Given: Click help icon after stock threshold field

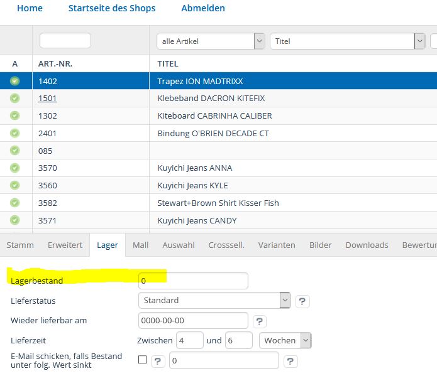Looking at the screenshot, I should [290, 361].
